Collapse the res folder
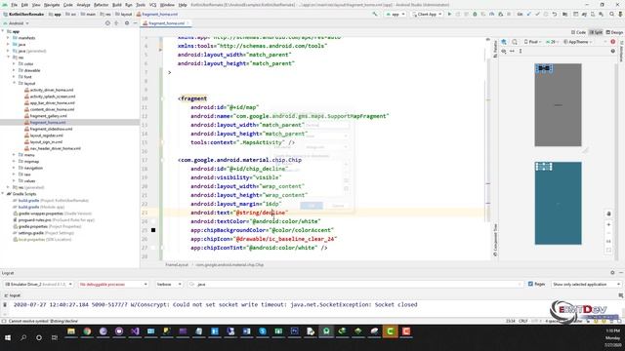This screenshot has height=351, width=625. pos(8,58)
